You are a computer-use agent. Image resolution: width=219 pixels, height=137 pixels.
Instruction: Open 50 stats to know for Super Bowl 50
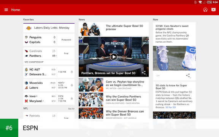click(171, 87)
